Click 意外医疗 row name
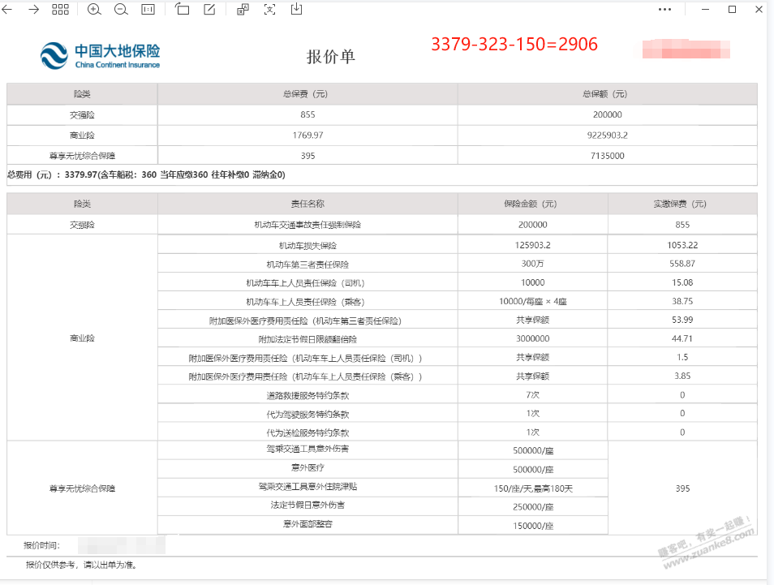774x585 pixels. coord(307,467)
